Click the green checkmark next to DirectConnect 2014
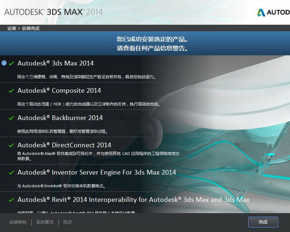 pyautogui.click(x=12, y=145)
